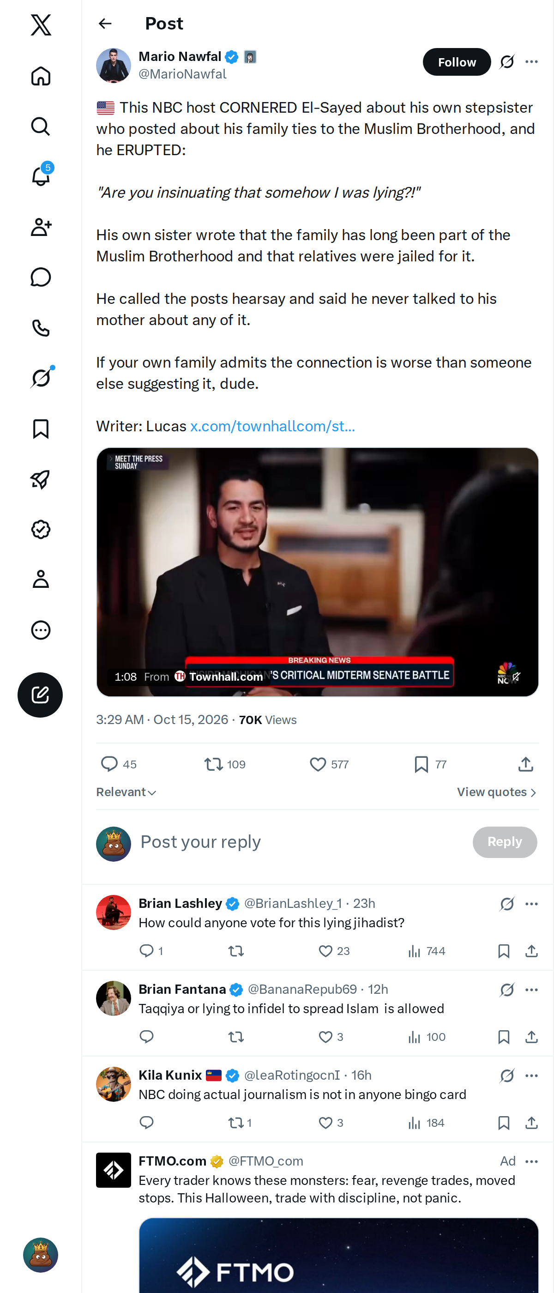Viewport: 554px width, 1293px height.
Task: Open View quotes
Action: [x=497, y=792]
